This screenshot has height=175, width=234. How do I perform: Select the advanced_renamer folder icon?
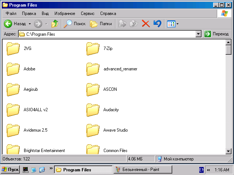click(x=93, y=69)
